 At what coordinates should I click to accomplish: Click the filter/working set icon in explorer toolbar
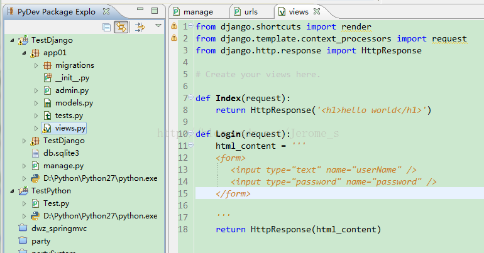tap(140, 27)
